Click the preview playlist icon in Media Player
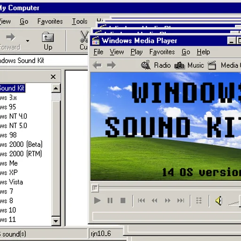Screen dimensions: 241x241 click(x=199, y=201)
